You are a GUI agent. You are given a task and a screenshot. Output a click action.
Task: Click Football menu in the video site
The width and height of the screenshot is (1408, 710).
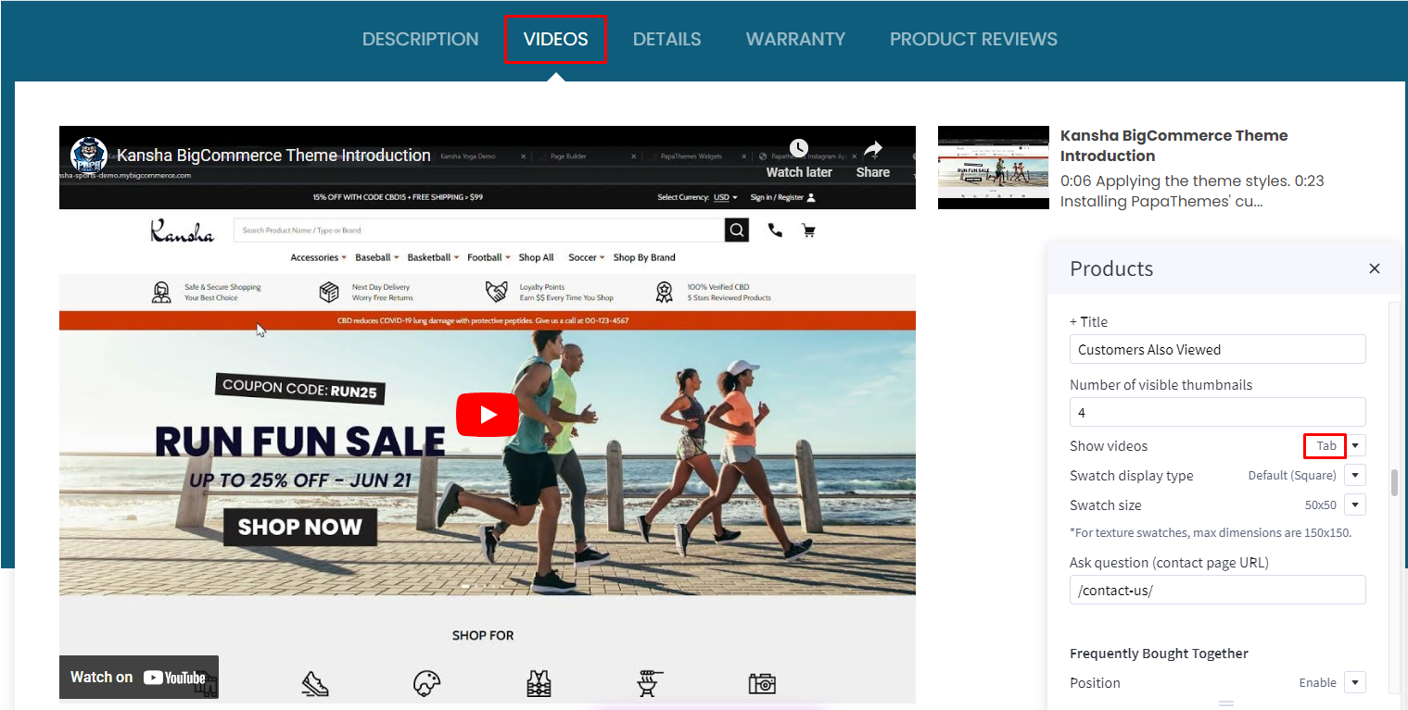click(x=488, y=257)
